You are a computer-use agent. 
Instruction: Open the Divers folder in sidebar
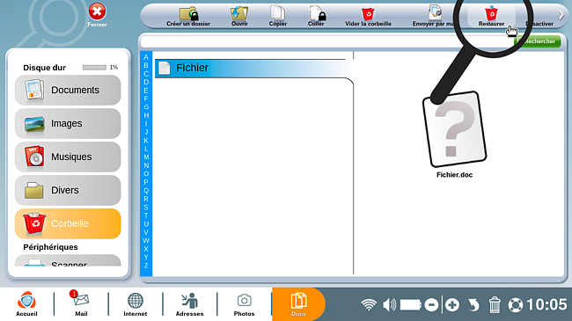tap(68, 191)
